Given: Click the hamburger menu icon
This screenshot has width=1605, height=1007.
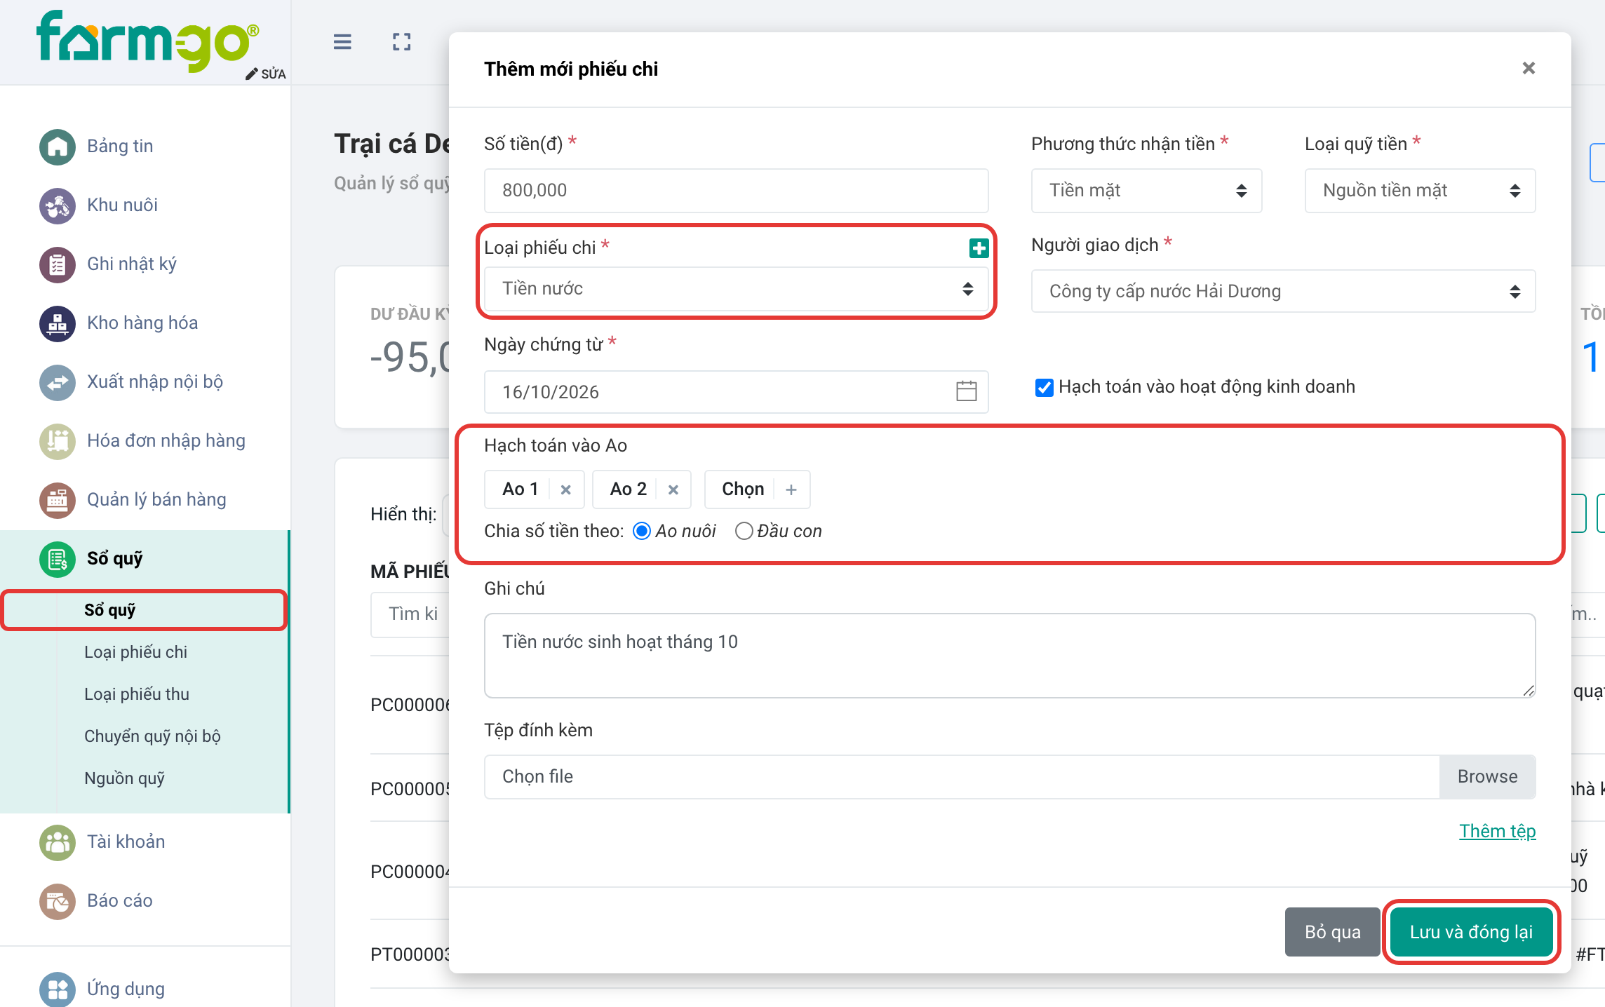Looking at the screenshot, I should (342, 42).
